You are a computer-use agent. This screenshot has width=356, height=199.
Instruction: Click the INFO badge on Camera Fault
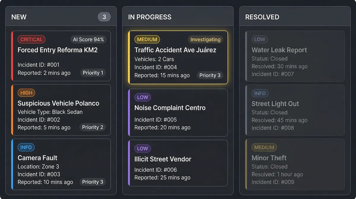pyautogui.click(x=26, y=147)
